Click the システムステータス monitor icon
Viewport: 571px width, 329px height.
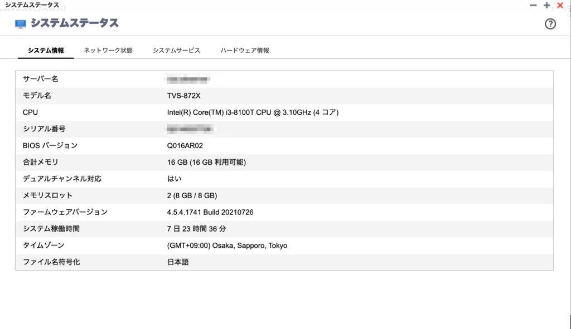pos(20,23)
